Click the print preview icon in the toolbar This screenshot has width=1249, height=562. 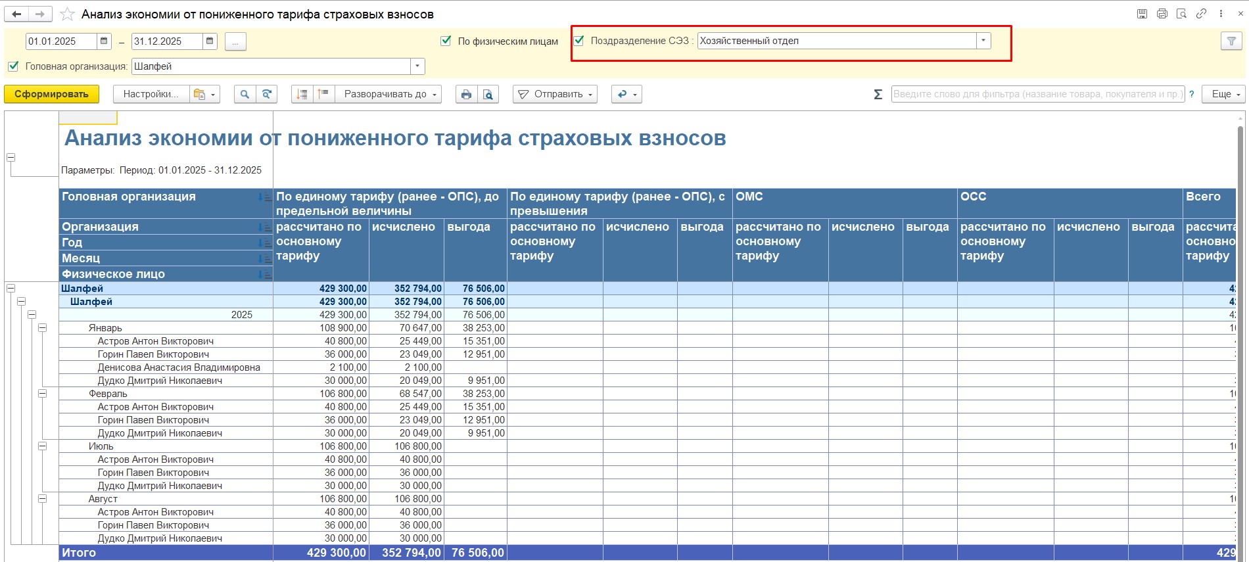[488, 95]
